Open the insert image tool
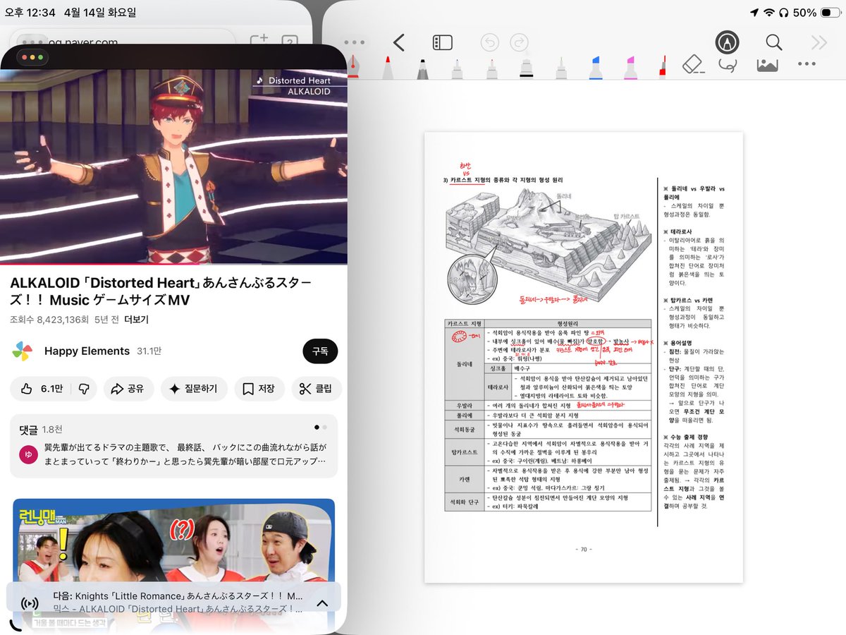 (x=767, y=65)
